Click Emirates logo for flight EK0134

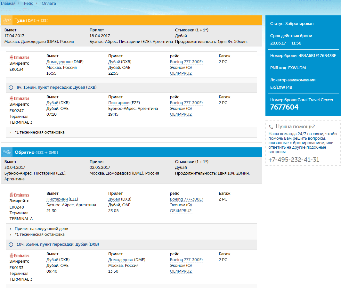[x=19, y=57]
